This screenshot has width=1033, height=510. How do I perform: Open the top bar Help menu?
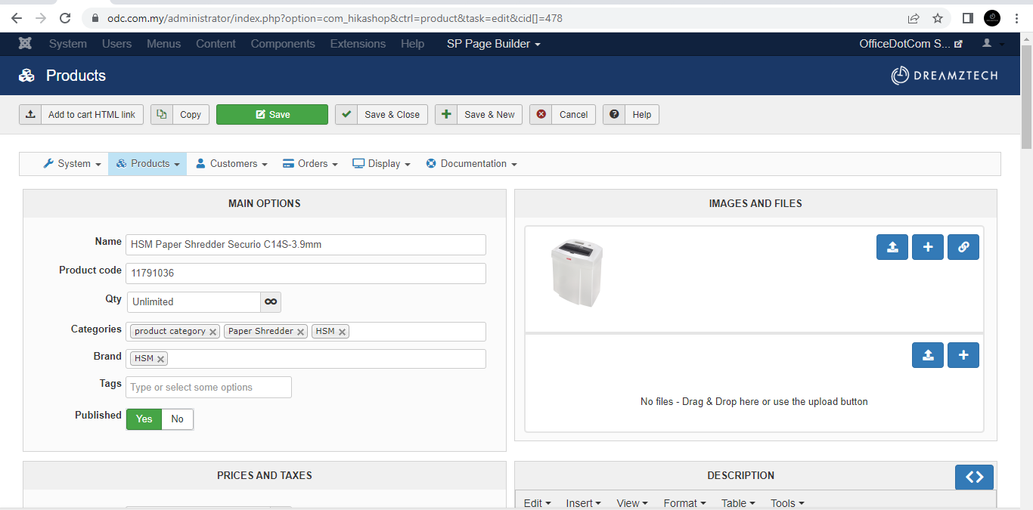point(412,44)
